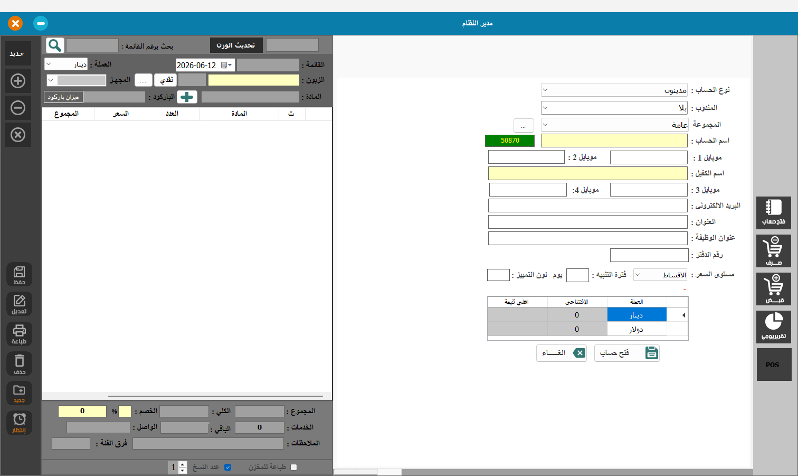Click the الغاء cancel button
This screenshot has height=476, width=798.
click(562, 353)
